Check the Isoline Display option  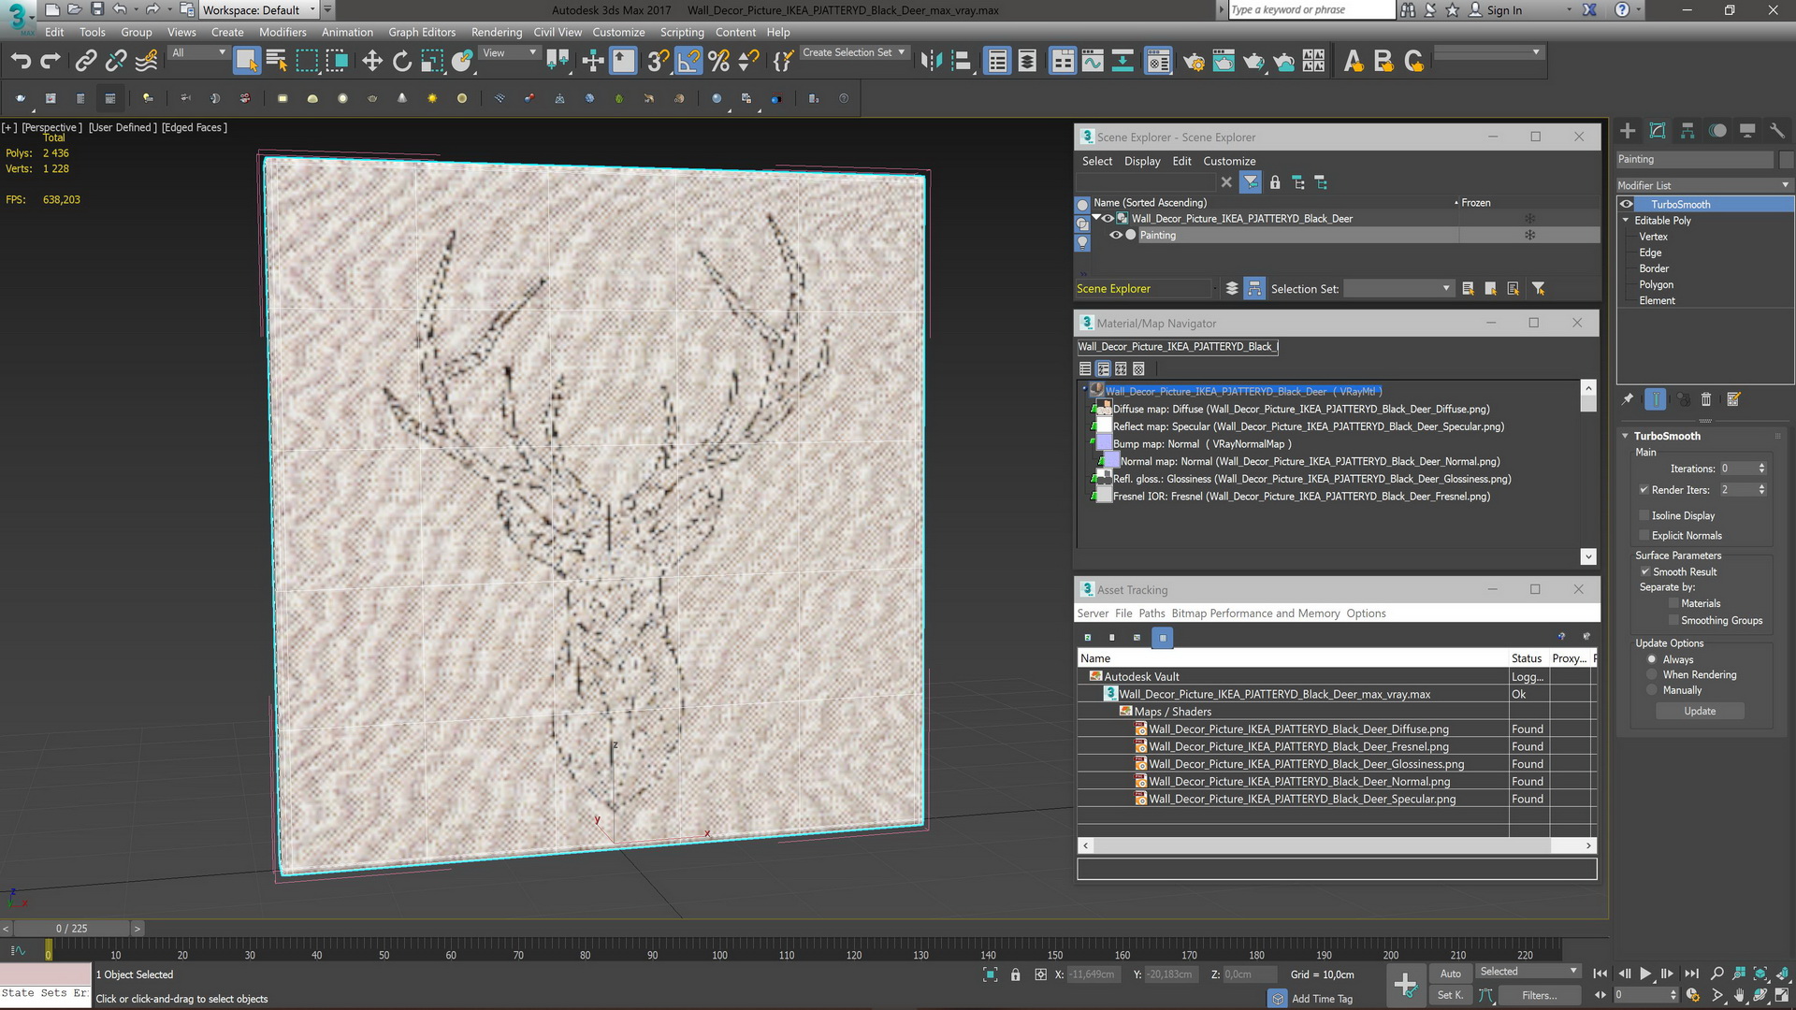coord(1644,516)
